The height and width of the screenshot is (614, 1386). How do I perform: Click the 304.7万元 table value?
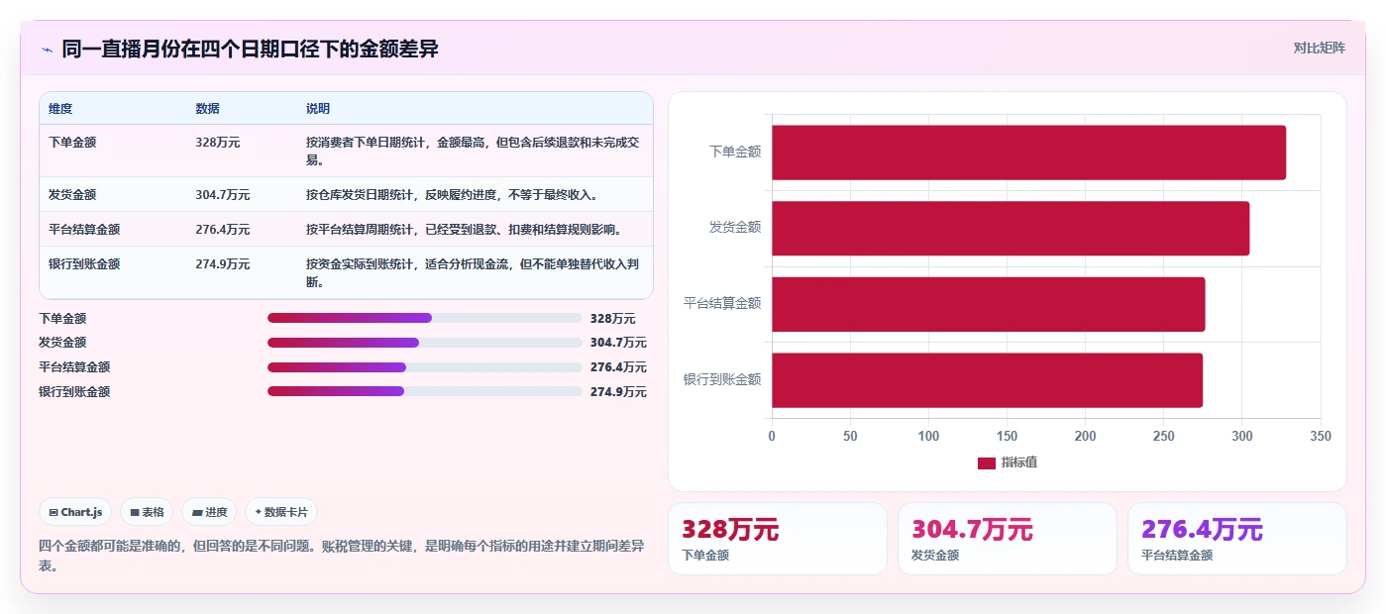click(x=223, y=195)
